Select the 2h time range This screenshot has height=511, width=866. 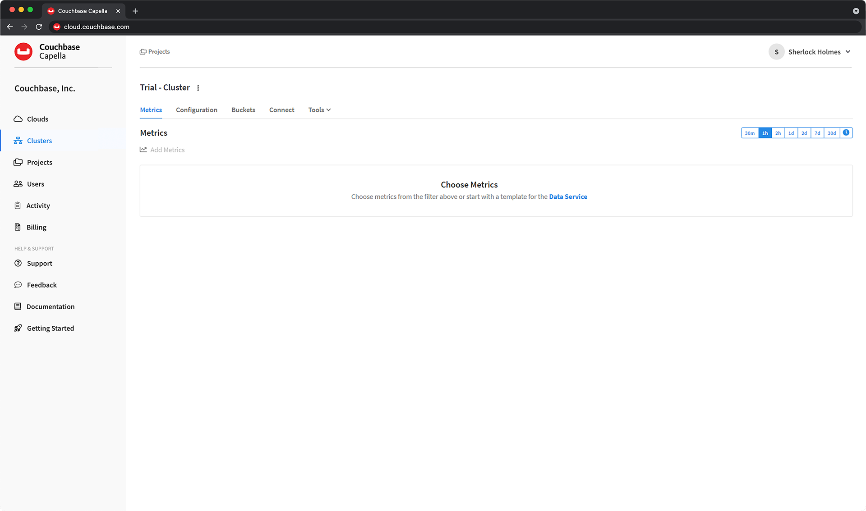778,133
